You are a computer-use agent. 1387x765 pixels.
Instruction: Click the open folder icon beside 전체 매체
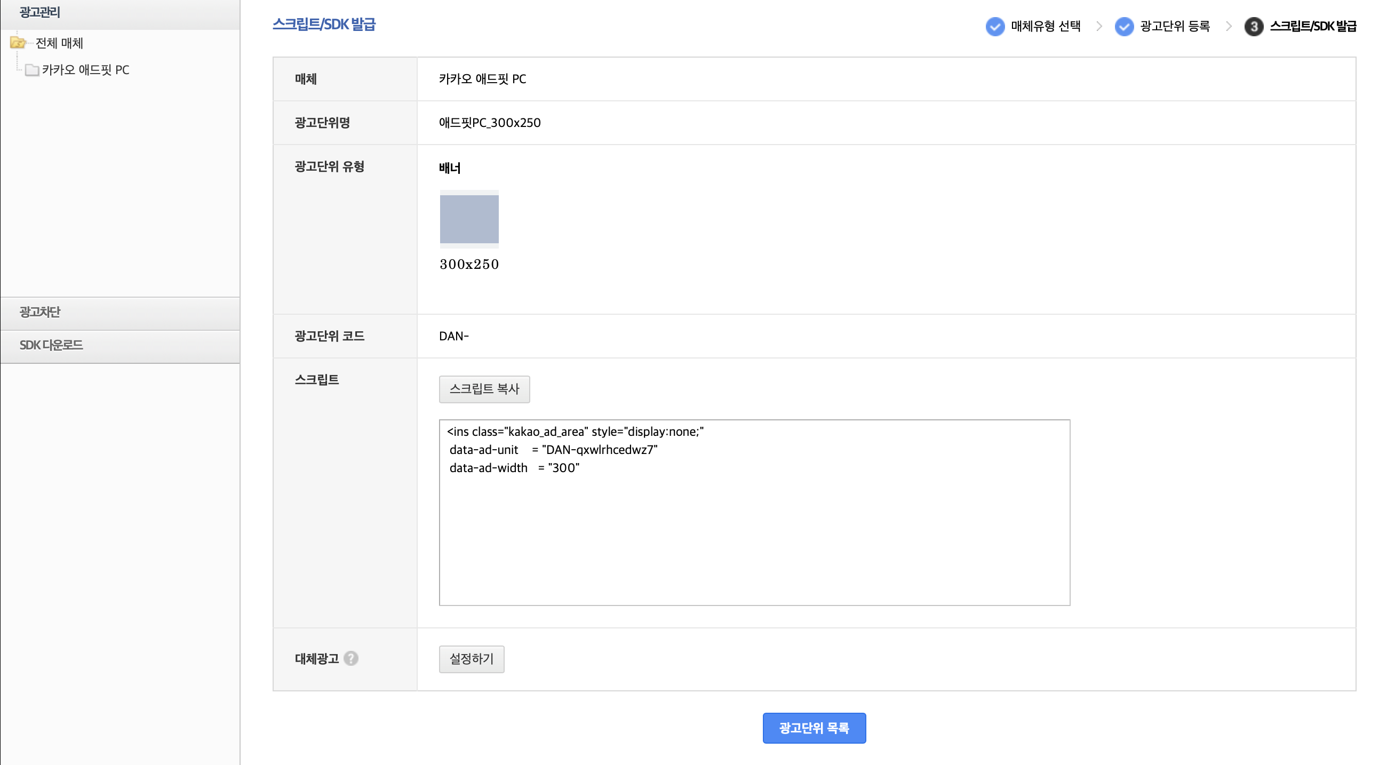tap(18, 43)
